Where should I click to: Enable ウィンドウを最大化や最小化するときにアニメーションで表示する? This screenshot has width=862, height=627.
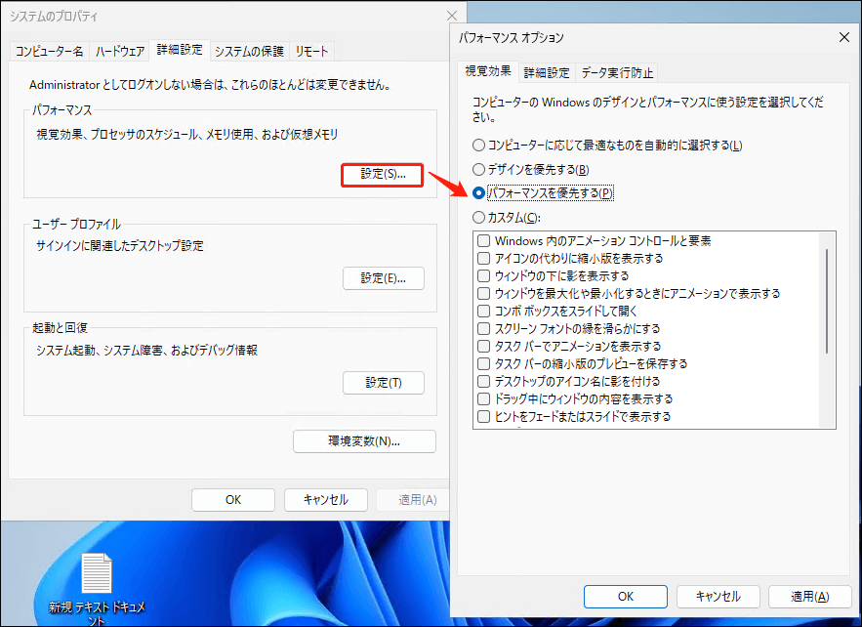(629, 294)
